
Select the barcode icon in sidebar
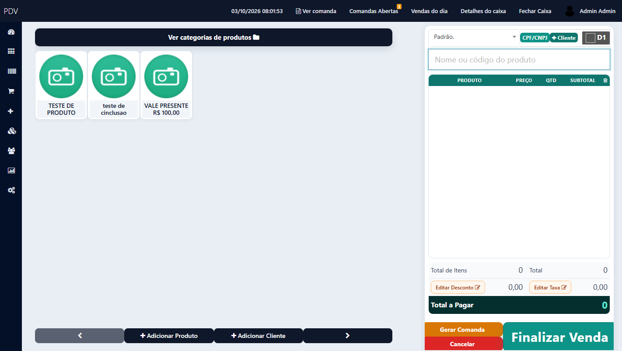coord(11,71)
